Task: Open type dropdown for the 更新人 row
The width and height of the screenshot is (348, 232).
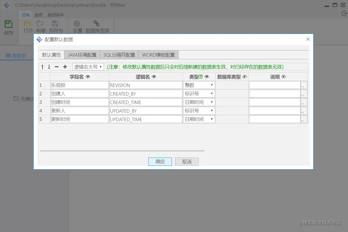Action: (x=199, y=111)
